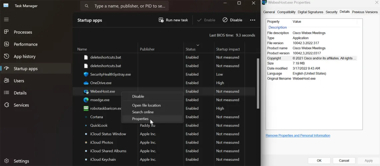This screenshot has height=166, width=380.
Task: Click the Processes sidebar icon
Action: coord(6,32)
